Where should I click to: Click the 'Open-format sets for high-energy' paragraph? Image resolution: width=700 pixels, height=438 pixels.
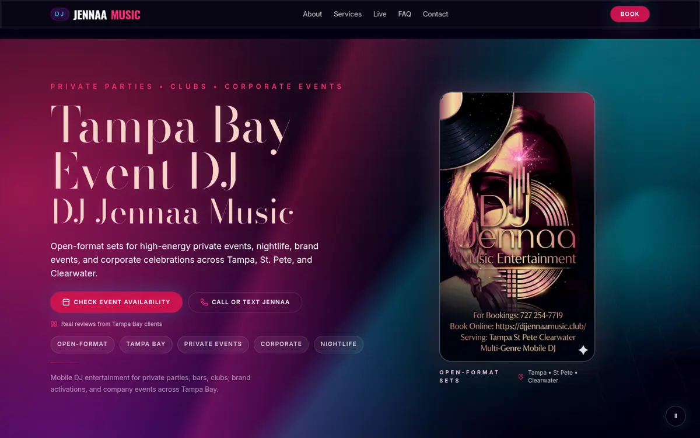point(184,260)
